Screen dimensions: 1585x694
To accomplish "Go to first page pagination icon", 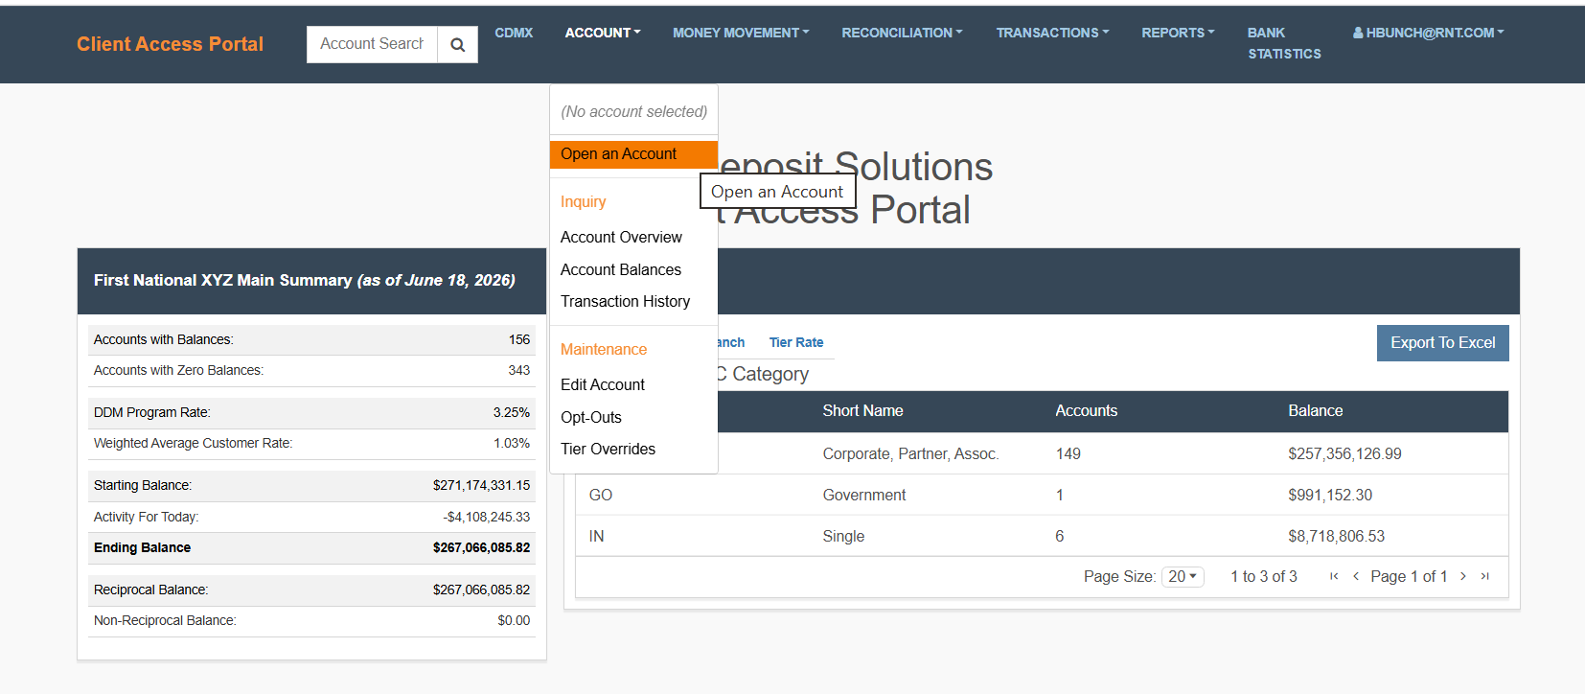I will pyautogui.click(x=1334, y=576).
